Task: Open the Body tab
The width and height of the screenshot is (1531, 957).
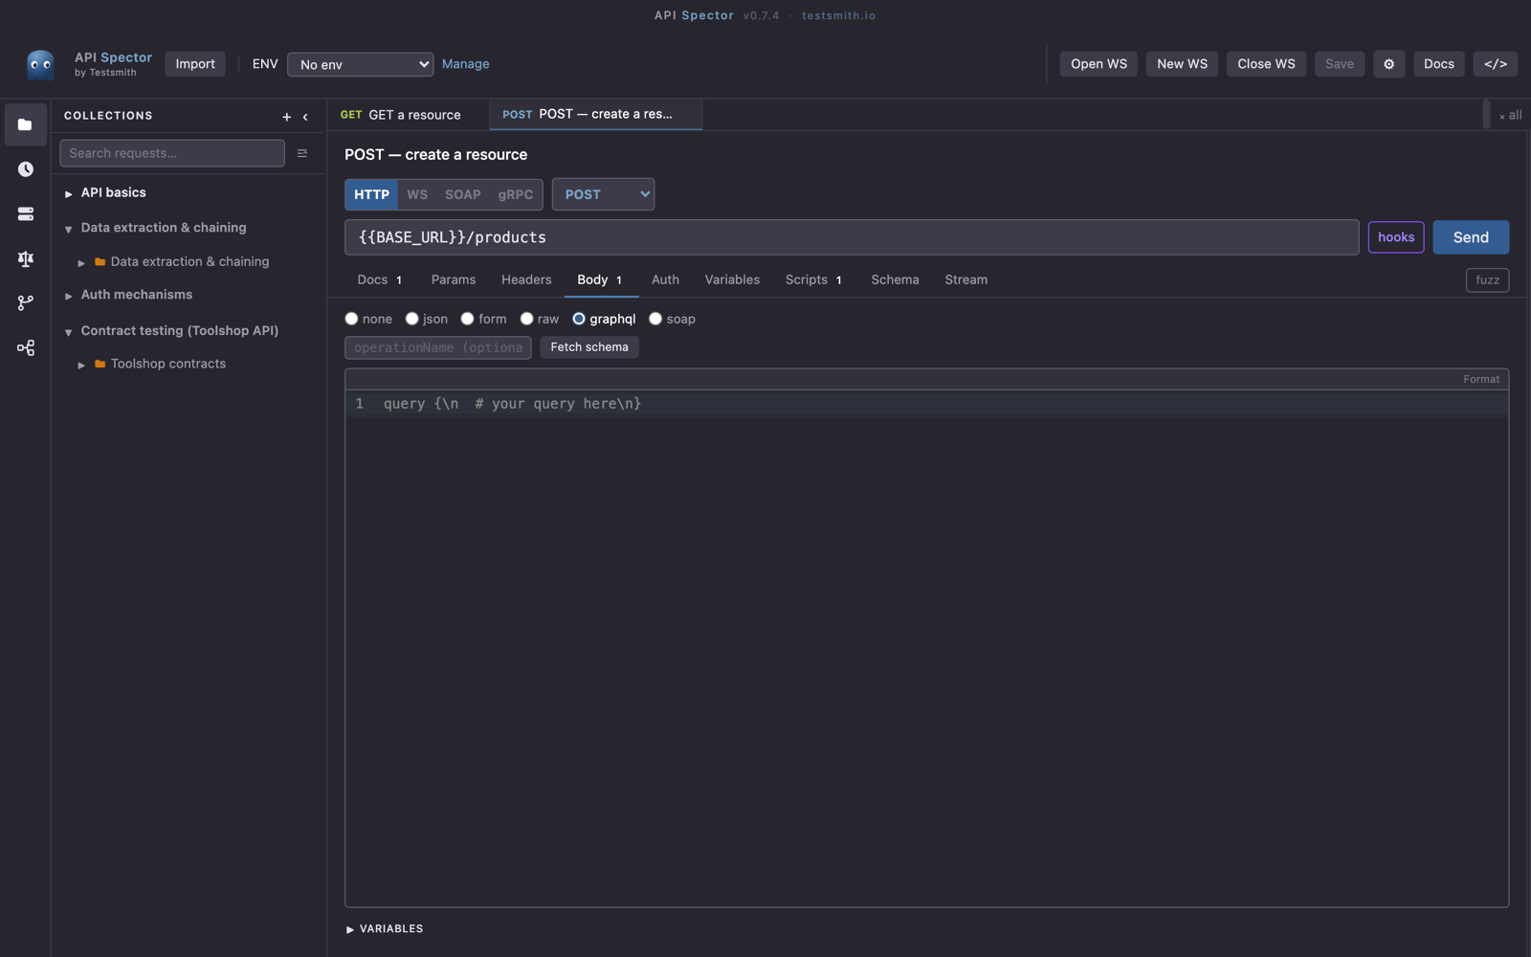Action: [601, 279]
